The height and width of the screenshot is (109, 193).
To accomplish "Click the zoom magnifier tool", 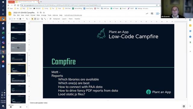I will [27, 19].
